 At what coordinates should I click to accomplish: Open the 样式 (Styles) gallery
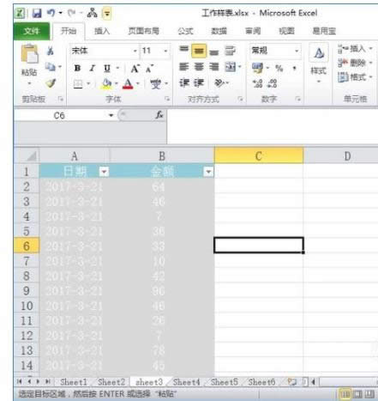click(x=319, y=64)
